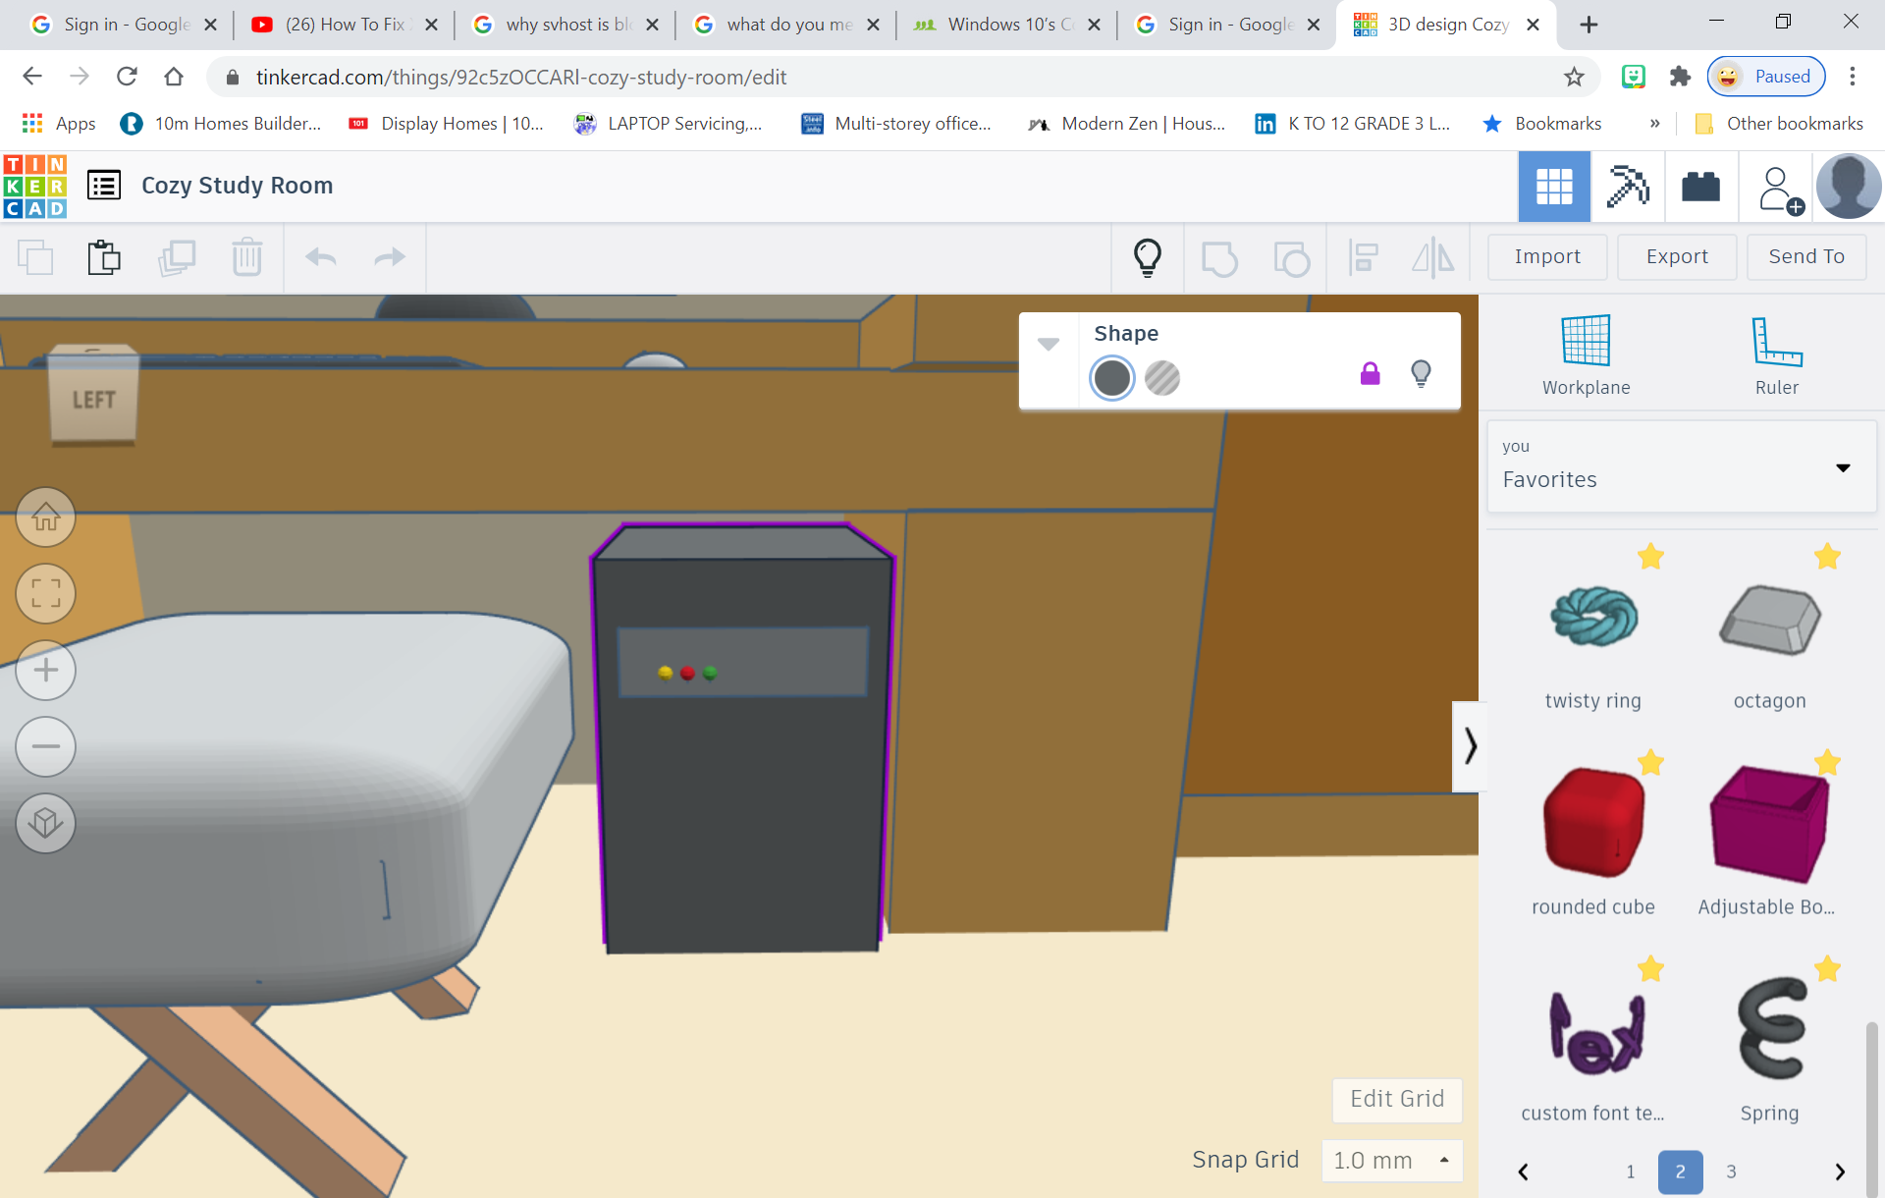Select the rounded cube shape thumbnail
This screenshot has height=1198, width=1885.
(x=1592, y=823)
